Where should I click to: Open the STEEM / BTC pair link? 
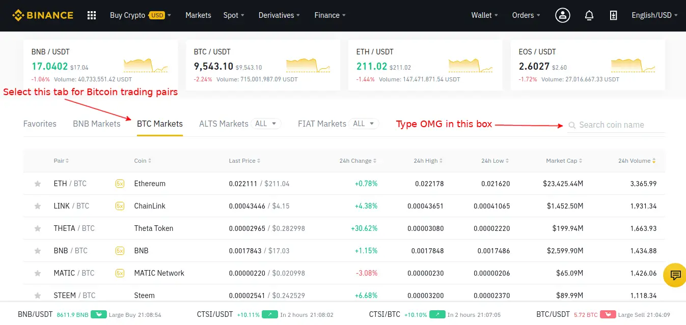coord(75,296)
